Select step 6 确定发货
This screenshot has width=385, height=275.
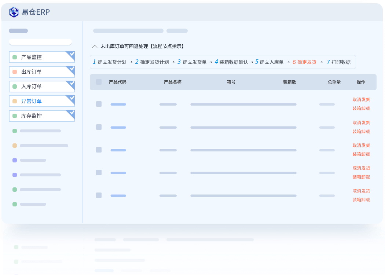click(x=304, y=62)
